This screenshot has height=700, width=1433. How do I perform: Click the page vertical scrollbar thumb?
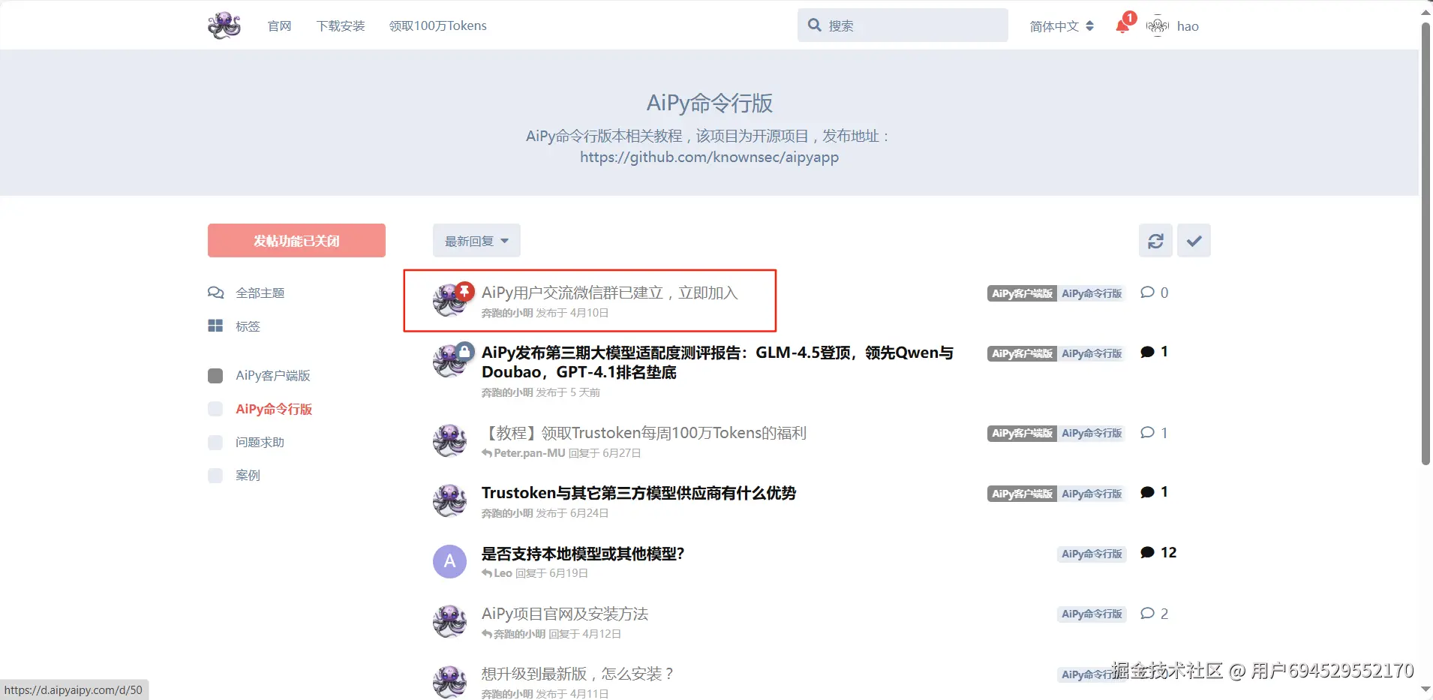coord(1425,244)
